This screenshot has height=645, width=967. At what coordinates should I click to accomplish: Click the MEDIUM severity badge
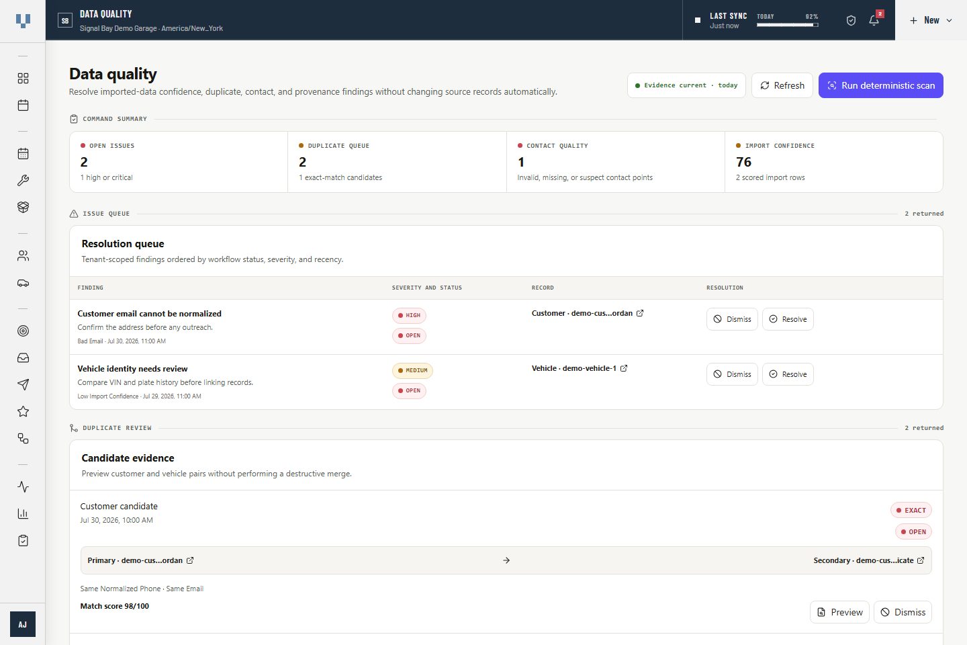[x=412, y=370]
